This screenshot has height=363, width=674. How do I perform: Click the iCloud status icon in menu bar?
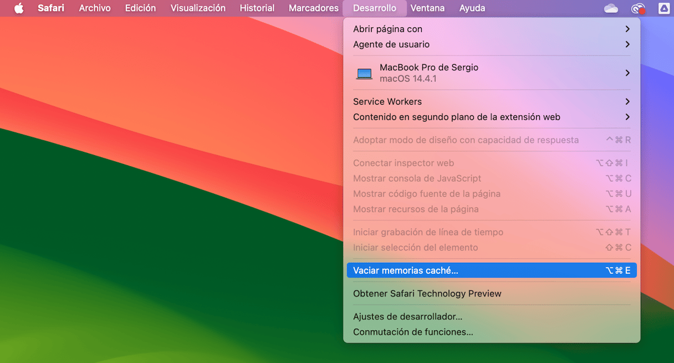(x=611, y=8)
